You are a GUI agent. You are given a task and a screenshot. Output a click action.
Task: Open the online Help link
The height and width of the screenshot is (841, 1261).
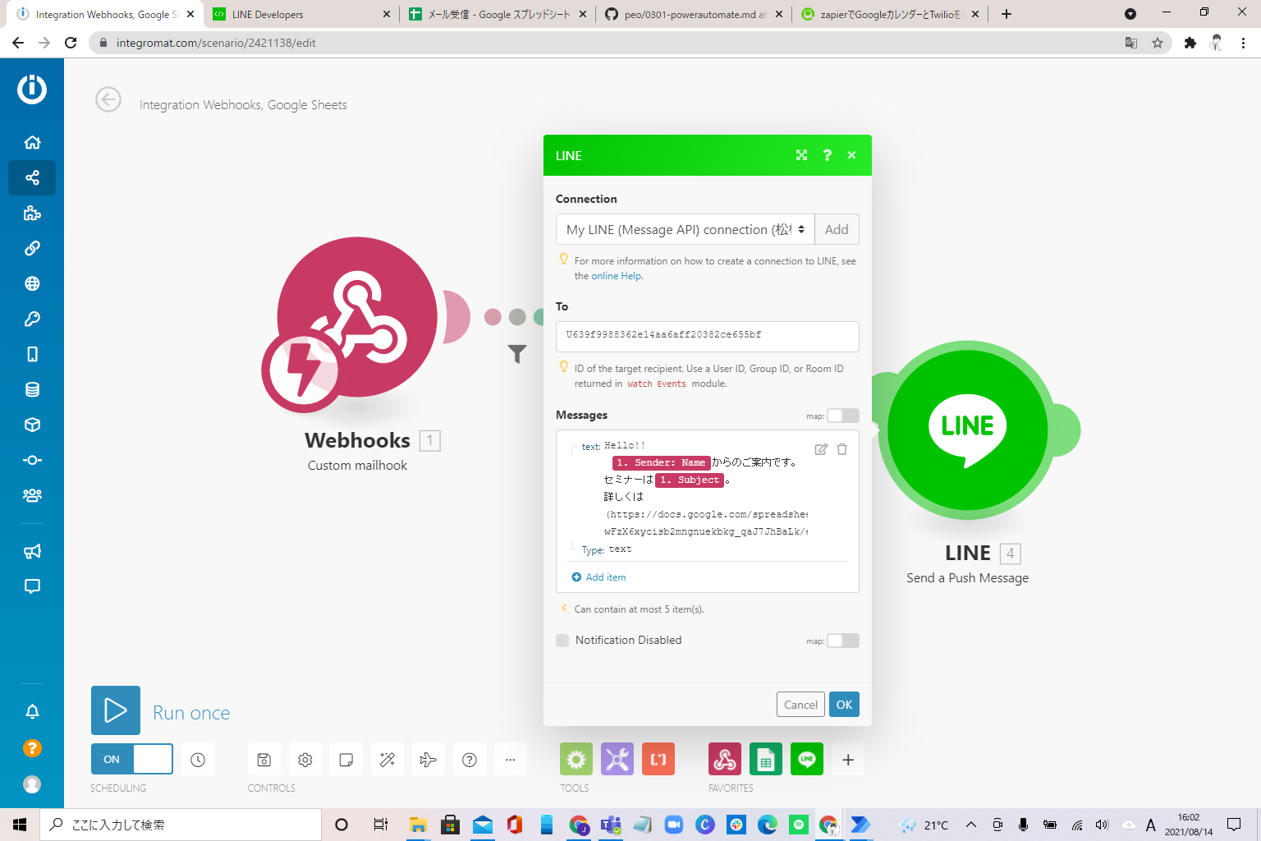point(617,276)
